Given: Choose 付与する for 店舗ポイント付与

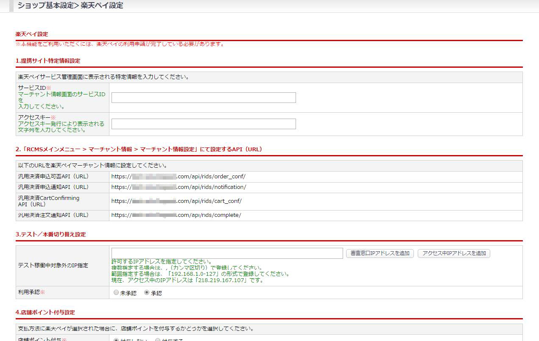Looking at the screenshot, I should point(158,340).
